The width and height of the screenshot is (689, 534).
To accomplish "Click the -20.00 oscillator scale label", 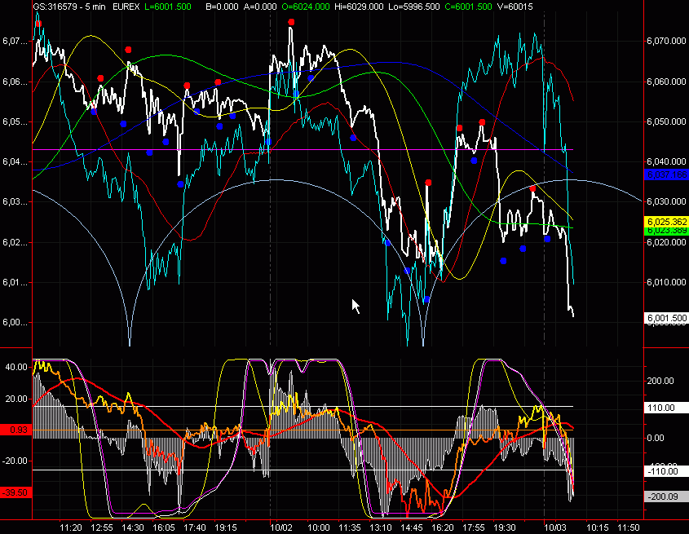I will click(x=15, y=461).
